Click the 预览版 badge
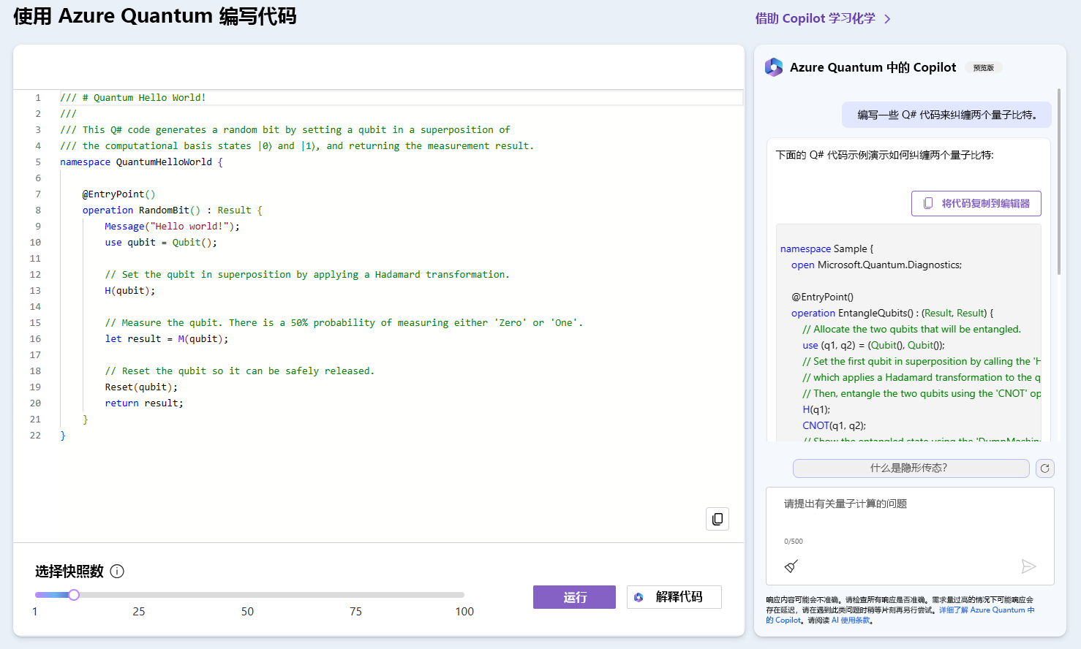 click(x=984, y=68)
